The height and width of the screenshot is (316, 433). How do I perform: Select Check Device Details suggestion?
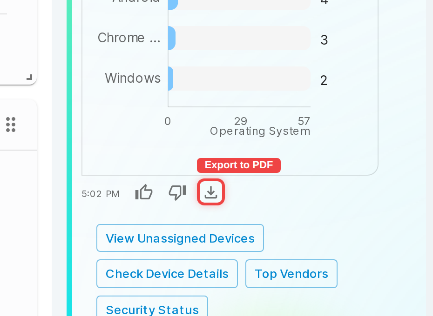tap(167, 274)
